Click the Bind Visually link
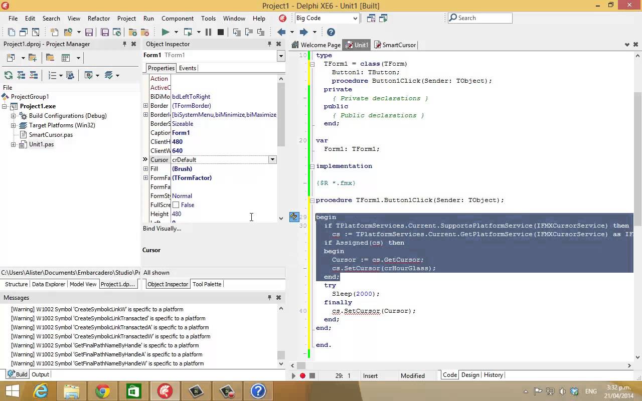The height and width of the screenshot is (401, 642). point(163,229)
